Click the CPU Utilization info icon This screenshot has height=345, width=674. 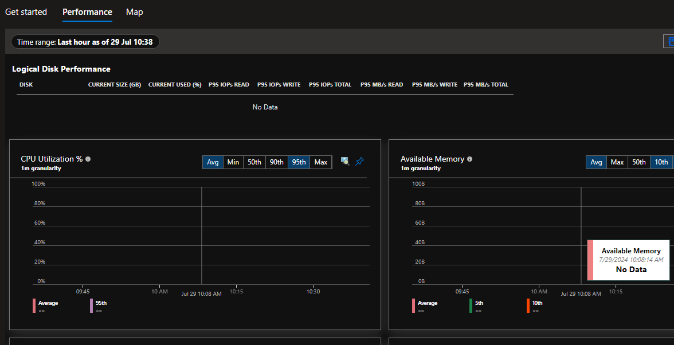click(x=88, y=159)
